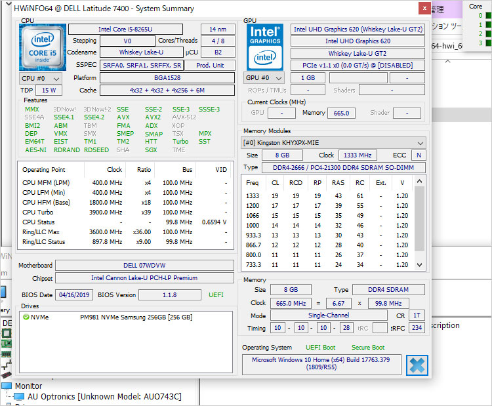This screenshot has height=406, width=492.
Task: Click the cache value 4x32 + 4x32 field
Action: (167, 90)
